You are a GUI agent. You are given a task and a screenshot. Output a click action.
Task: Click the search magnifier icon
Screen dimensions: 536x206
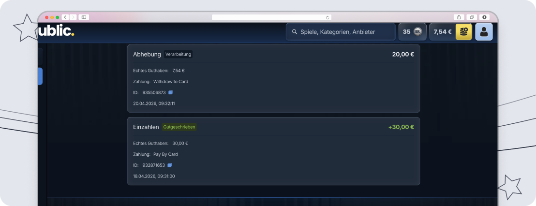coord(294,32)
